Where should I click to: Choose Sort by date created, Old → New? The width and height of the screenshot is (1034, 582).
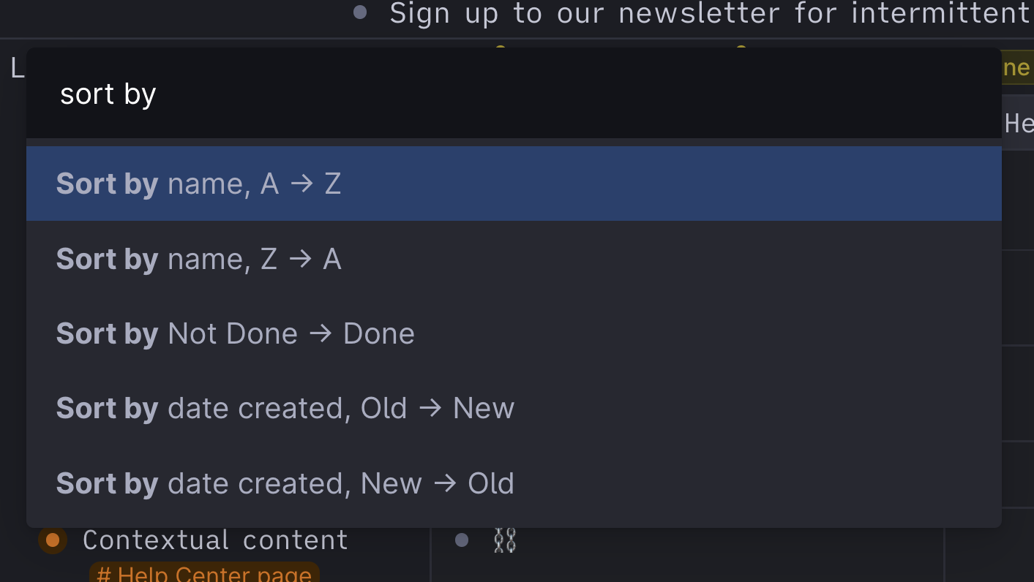pos(514,408)
